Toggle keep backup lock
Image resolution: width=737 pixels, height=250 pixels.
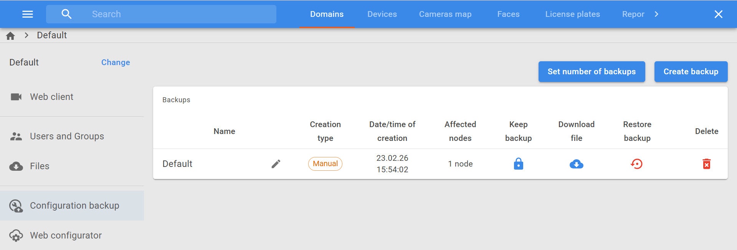pyautogui.click(x=518, y=164)
